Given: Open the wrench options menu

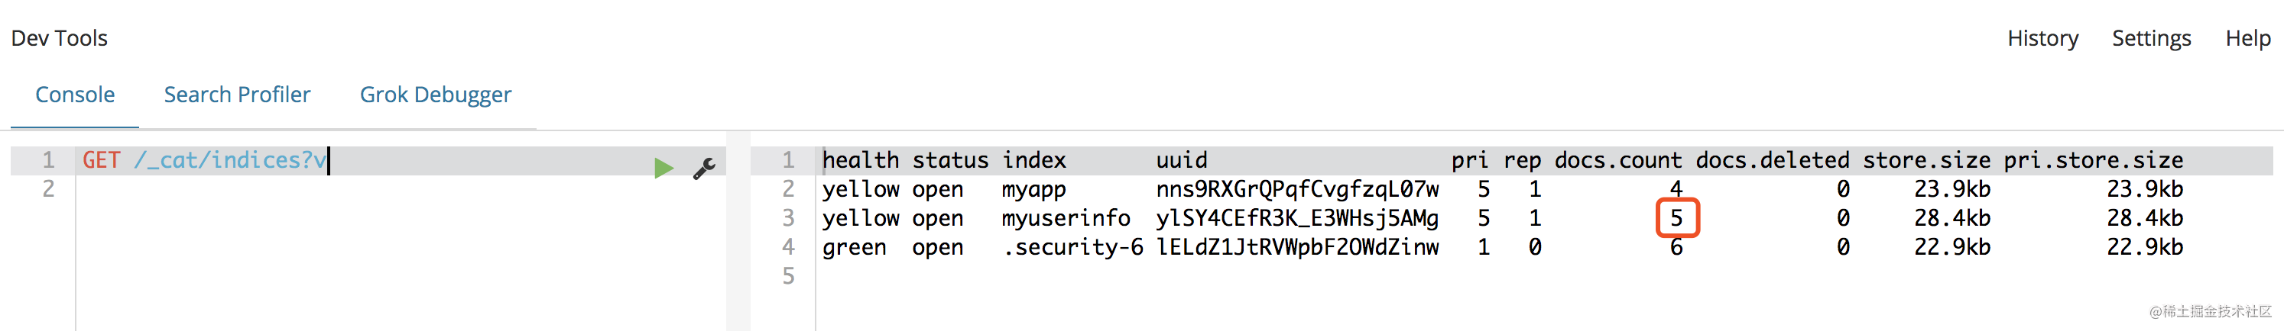Looking at the screenshot, I should click(704, 168).
